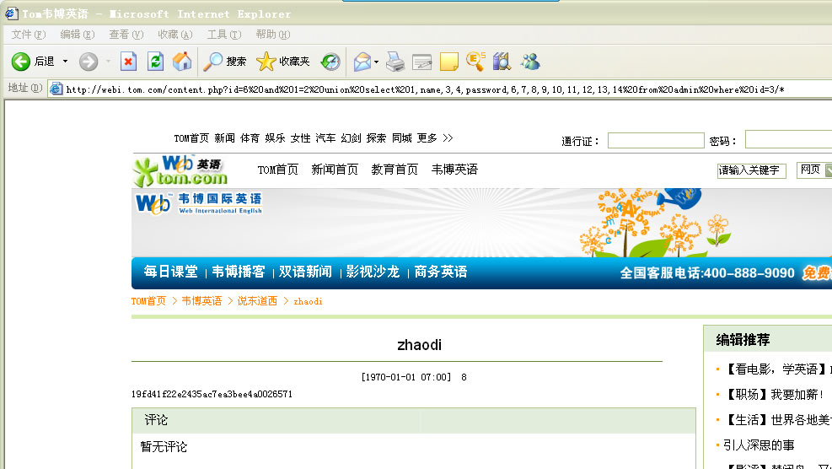
Task: Open the 同城 link in the top bar
Action: (402, 138)
